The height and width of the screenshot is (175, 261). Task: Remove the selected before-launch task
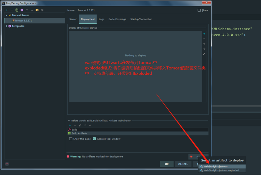tap(75, 125)
